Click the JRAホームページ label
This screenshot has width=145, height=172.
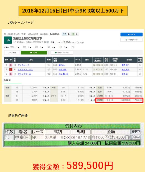pyautogui.click(x=21, y=22)
